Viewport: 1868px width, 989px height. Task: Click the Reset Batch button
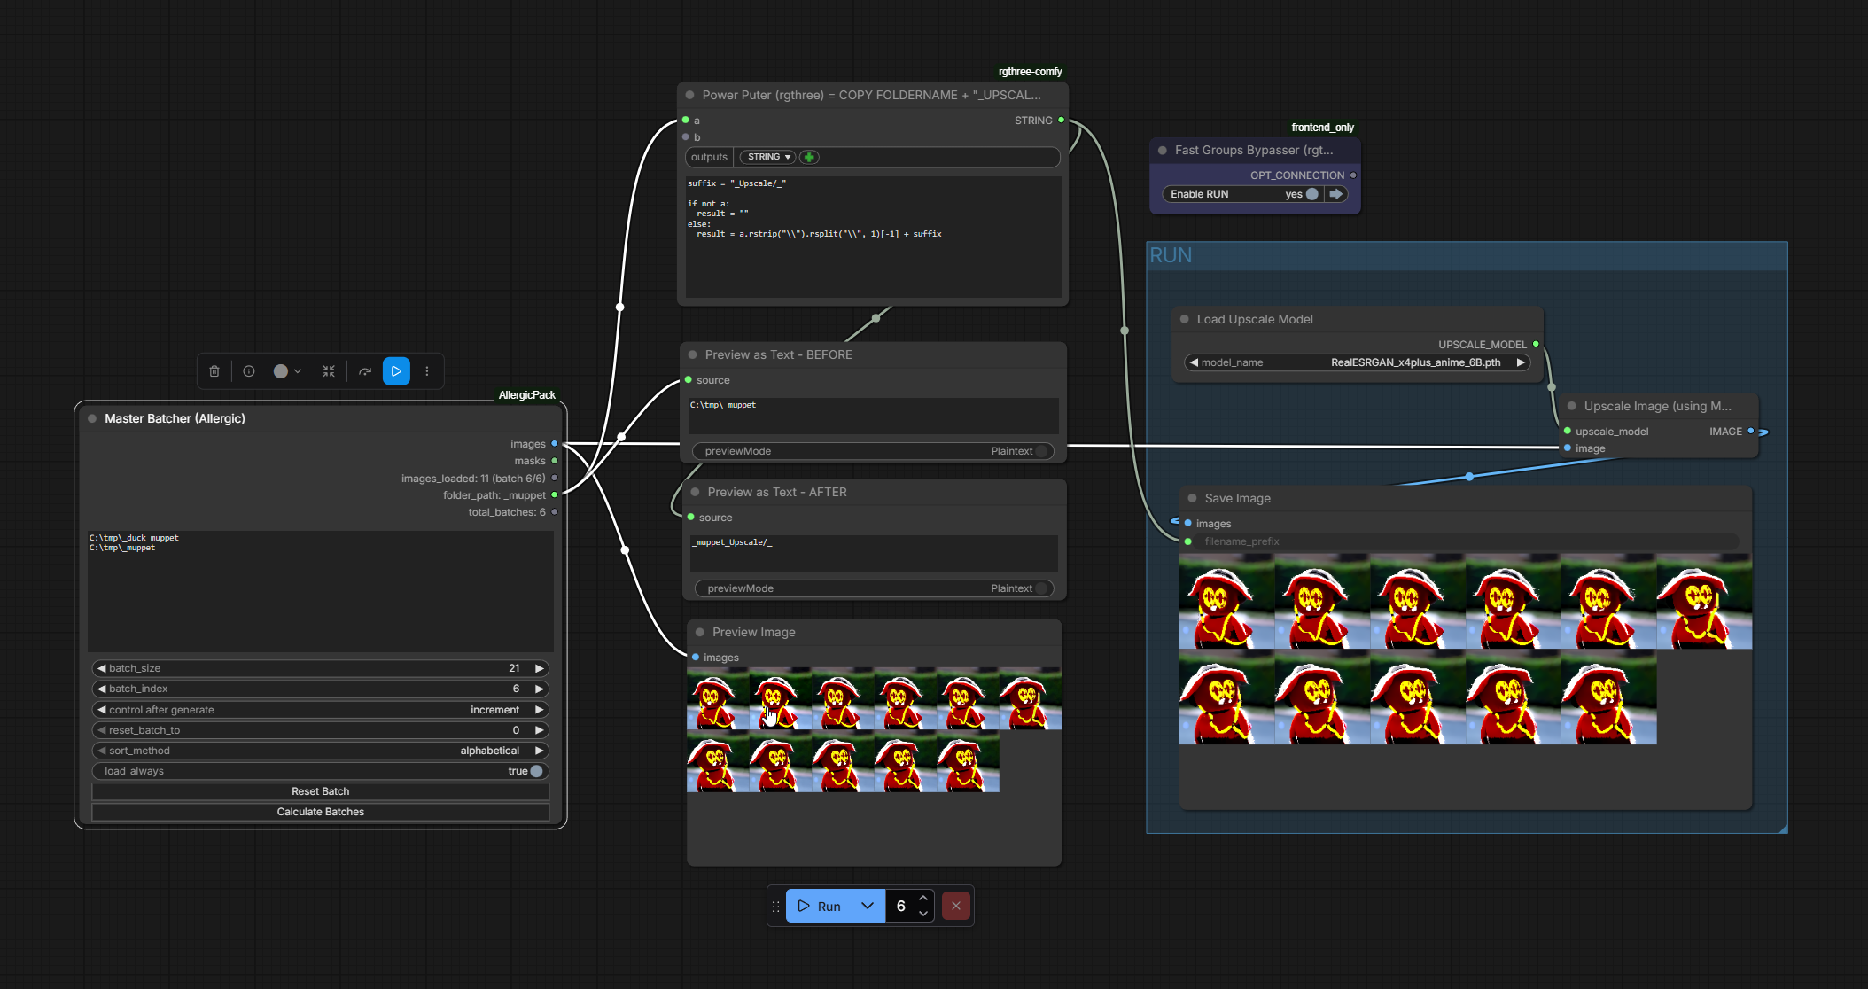pyautogui.click(x=321, y=791)
